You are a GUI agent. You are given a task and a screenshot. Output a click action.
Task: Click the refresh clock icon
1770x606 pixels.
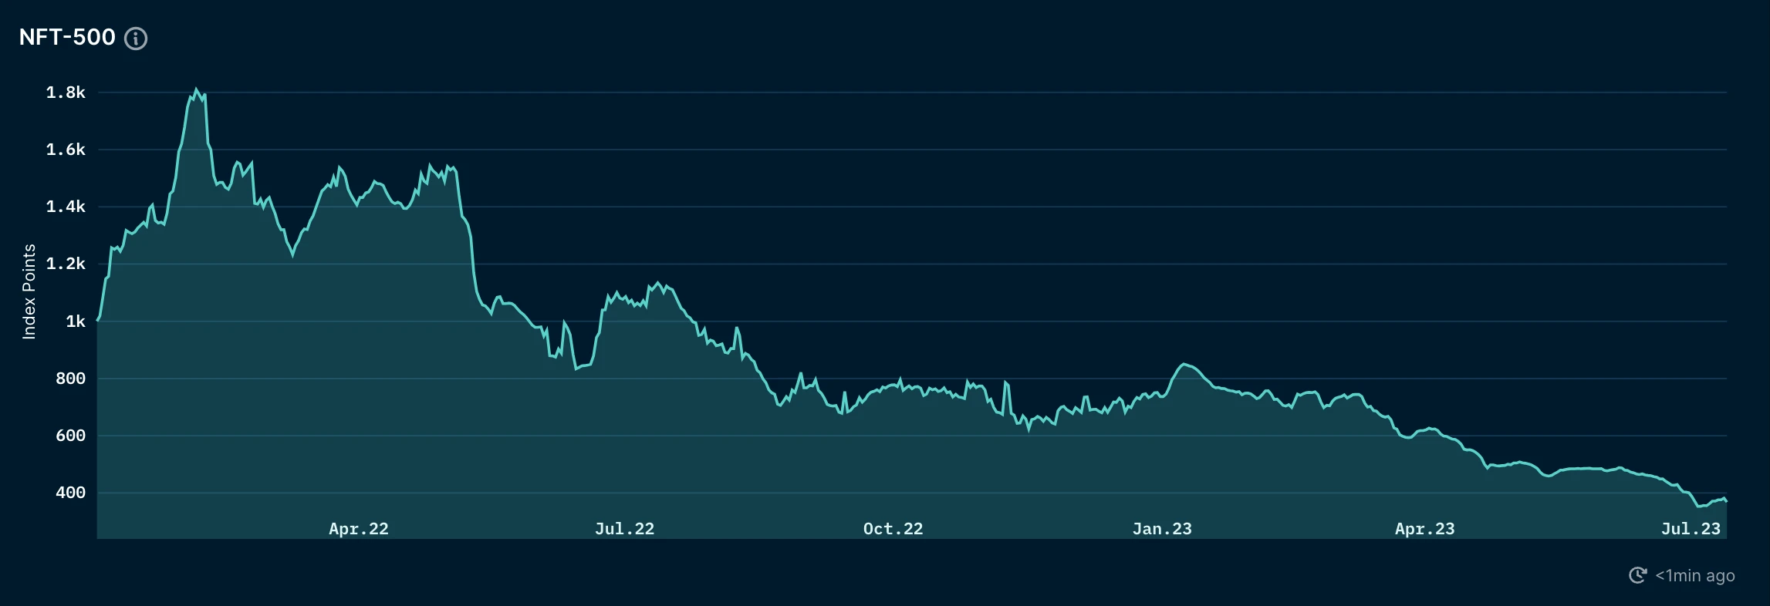point(1637,575)
